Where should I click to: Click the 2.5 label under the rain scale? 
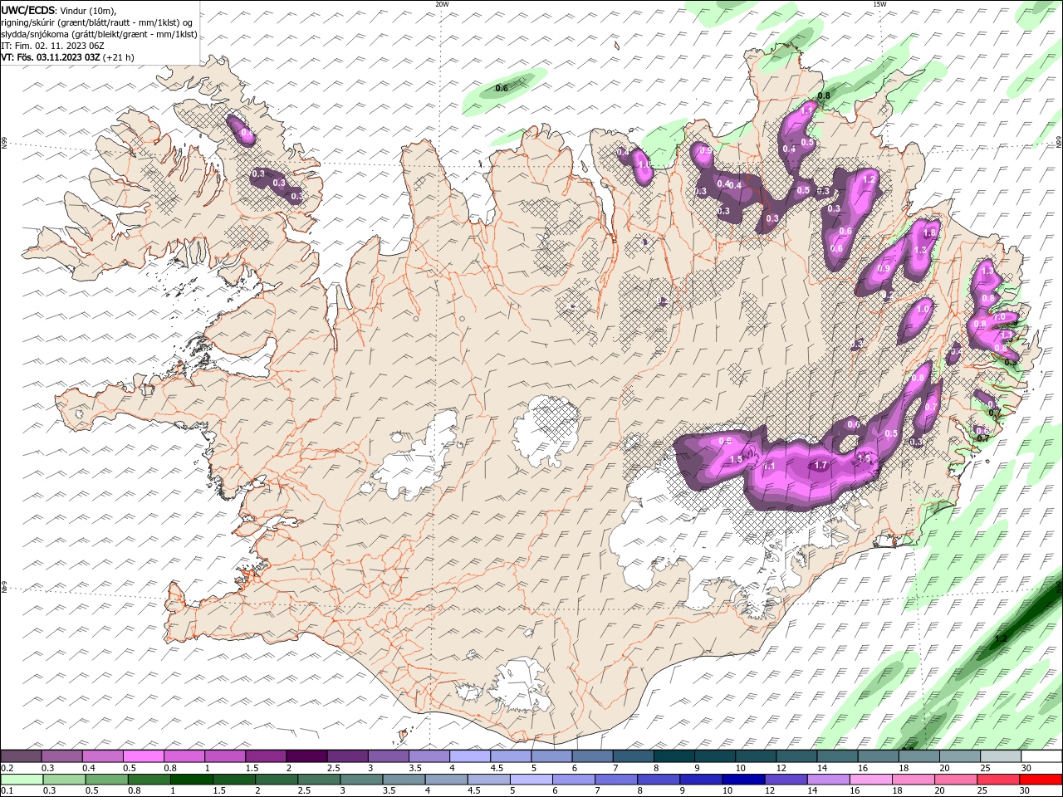(302, 791)
